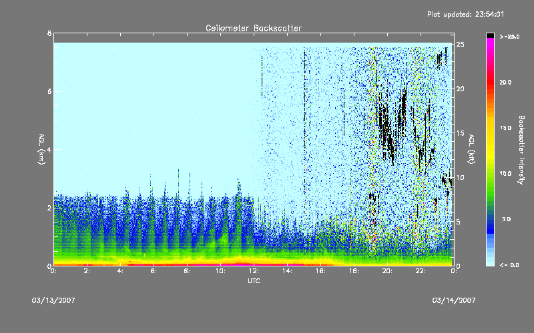
Task: Pick the red band of the colorbar
Action: (x=490, y=83)
